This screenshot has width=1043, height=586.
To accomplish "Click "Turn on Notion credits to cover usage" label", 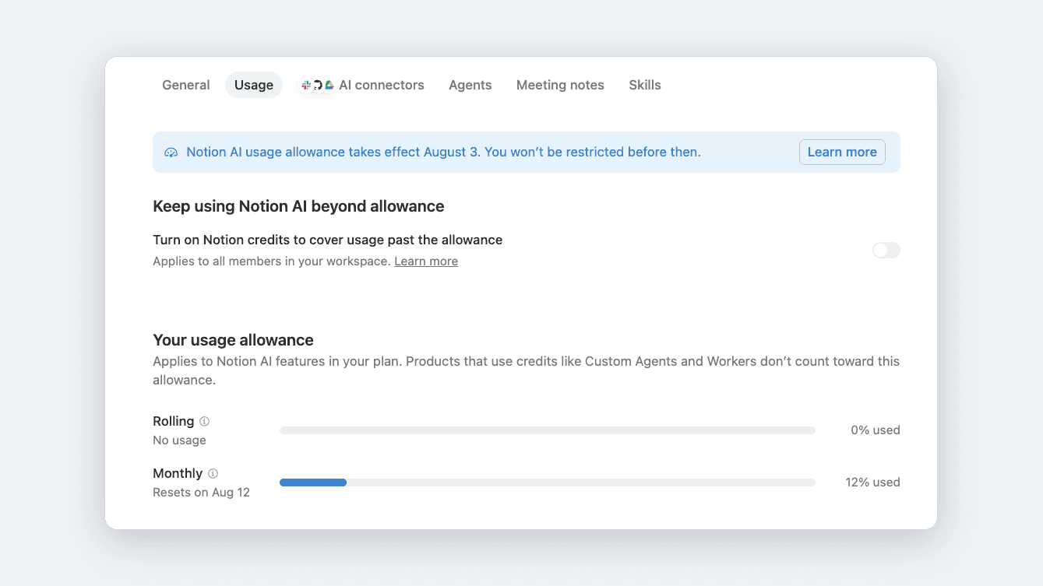I will (327, 240).
